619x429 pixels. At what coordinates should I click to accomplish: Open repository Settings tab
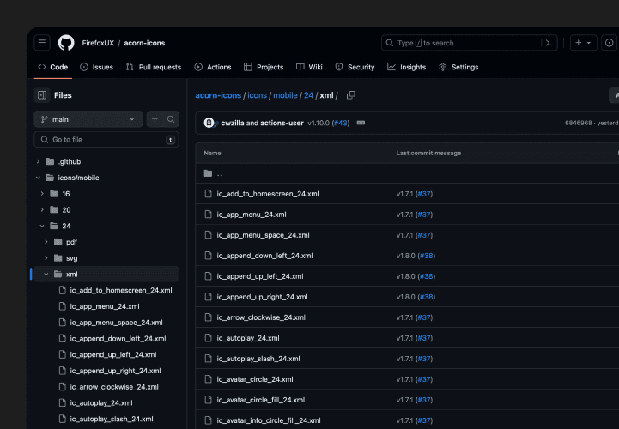pyautogui.click(x=458, y=67)
